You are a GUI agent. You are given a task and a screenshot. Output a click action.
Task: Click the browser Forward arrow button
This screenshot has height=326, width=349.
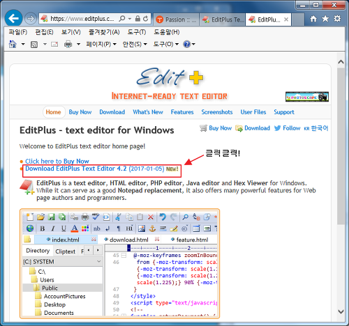point(31,19)
